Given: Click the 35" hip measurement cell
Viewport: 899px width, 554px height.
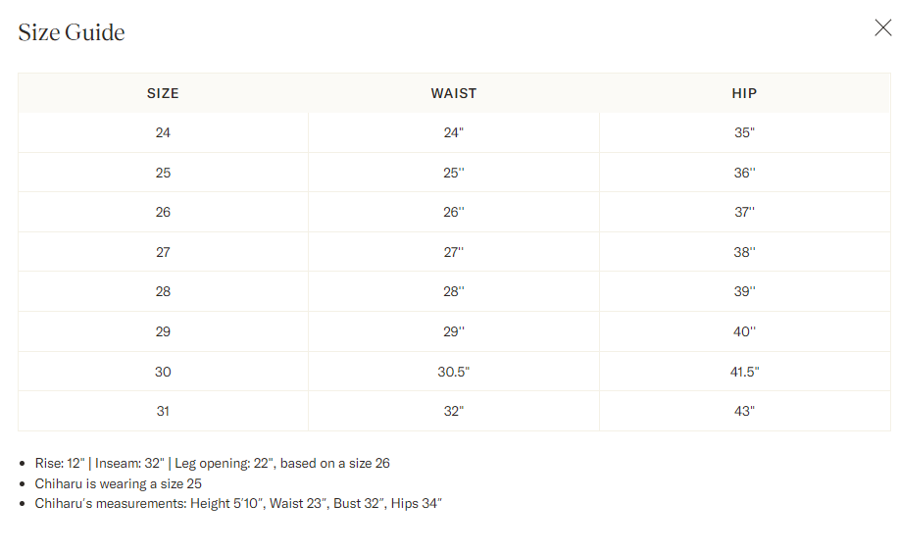Looking at the screenshot, I should [744, 132].
